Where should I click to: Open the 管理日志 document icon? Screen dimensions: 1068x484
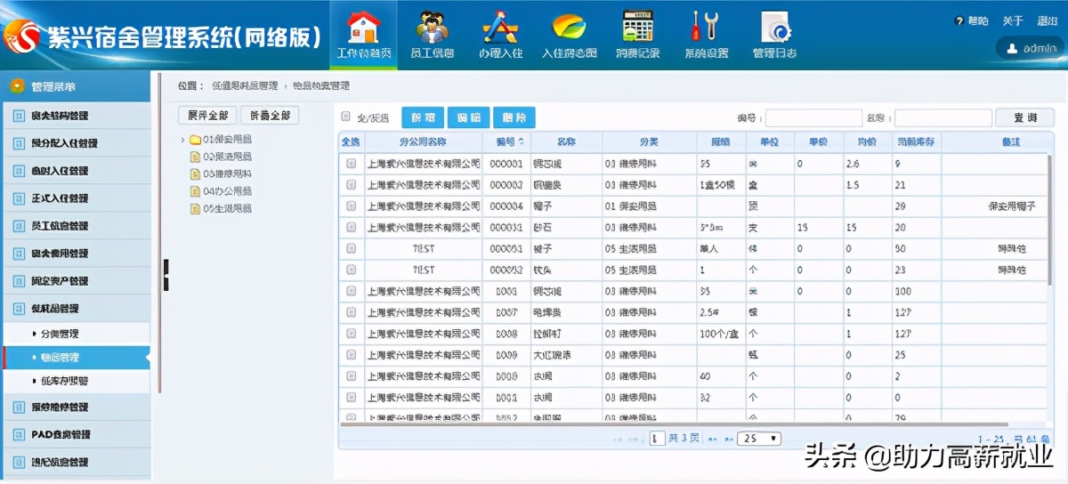coord(774,27)
